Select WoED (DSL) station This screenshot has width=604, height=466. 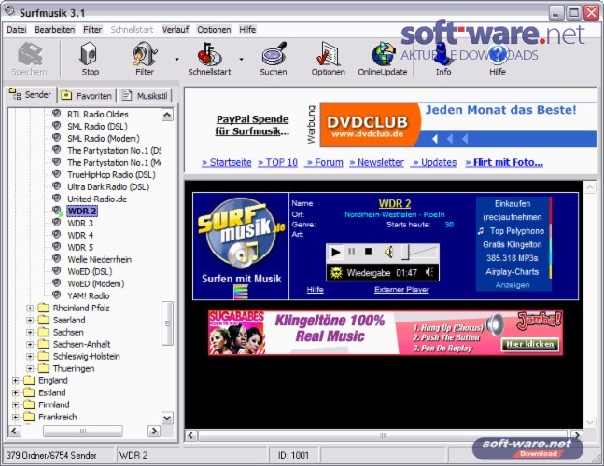(90, 272)
